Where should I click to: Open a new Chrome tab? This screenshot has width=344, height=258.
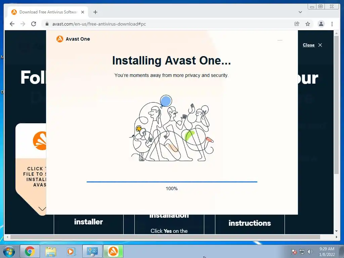tap(95, 12)
